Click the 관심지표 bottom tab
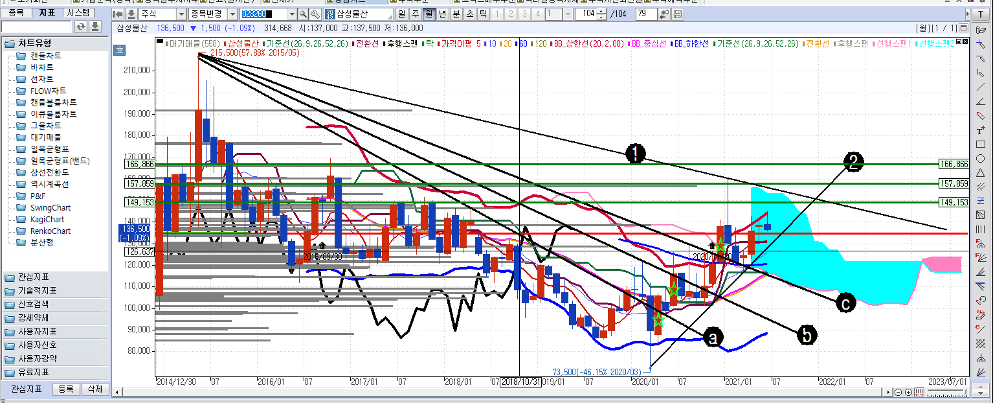 click(26, 389)
